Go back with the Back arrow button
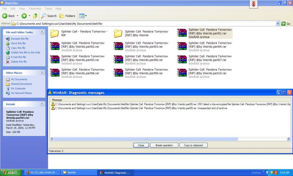The height and width of the screenshot is (176, 293). click(8, 16)
